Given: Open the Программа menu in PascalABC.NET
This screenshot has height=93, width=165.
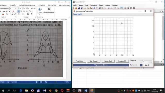Looking at the screenshot, I should [x=93, y=5].
